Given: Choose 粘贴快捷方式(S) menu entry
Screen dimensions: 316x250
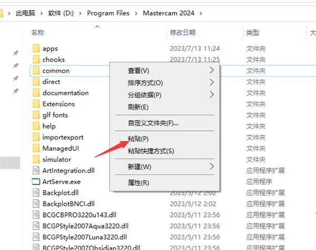Looking at the screenshot, I should (165, 151).
